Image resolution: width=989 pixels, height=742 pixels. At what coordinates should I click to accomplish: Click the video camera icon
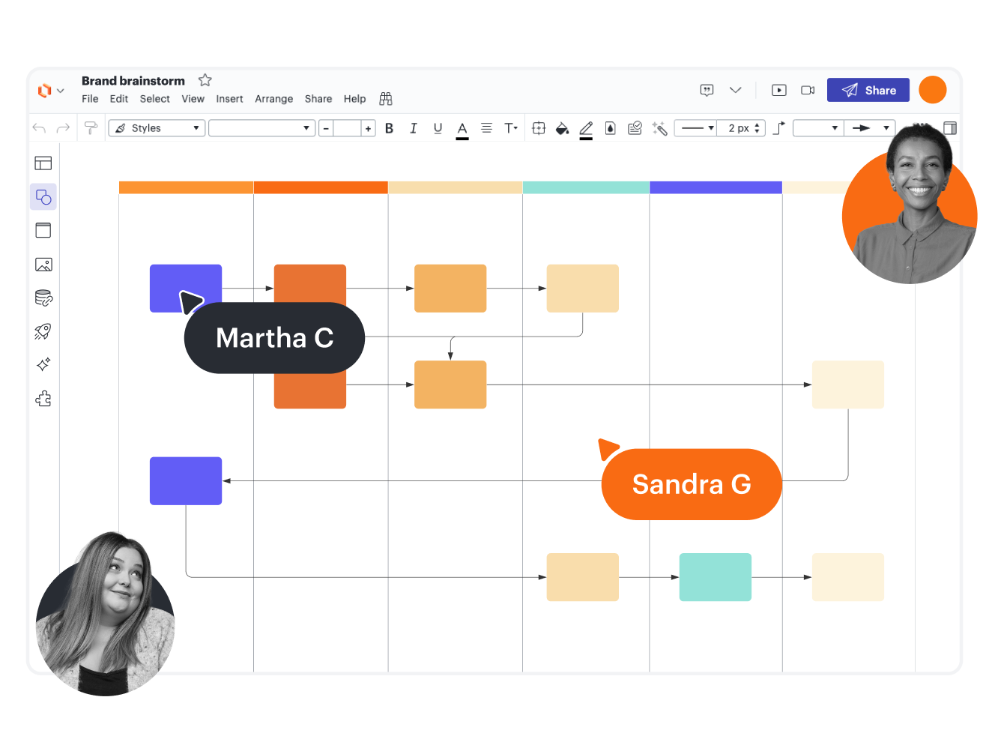tap(808, 90)
